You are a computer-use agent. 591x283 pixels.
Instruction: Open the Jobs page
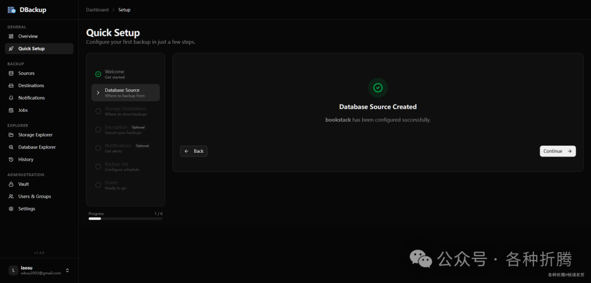(x=39, y=111)
